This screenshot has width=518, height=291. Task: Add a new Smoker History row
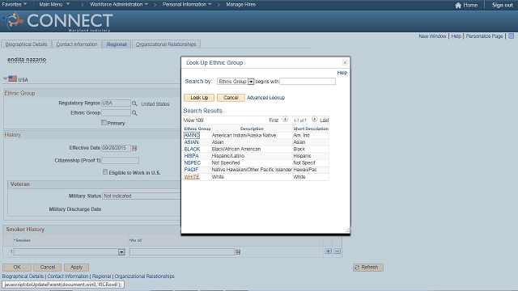[328, 251]
